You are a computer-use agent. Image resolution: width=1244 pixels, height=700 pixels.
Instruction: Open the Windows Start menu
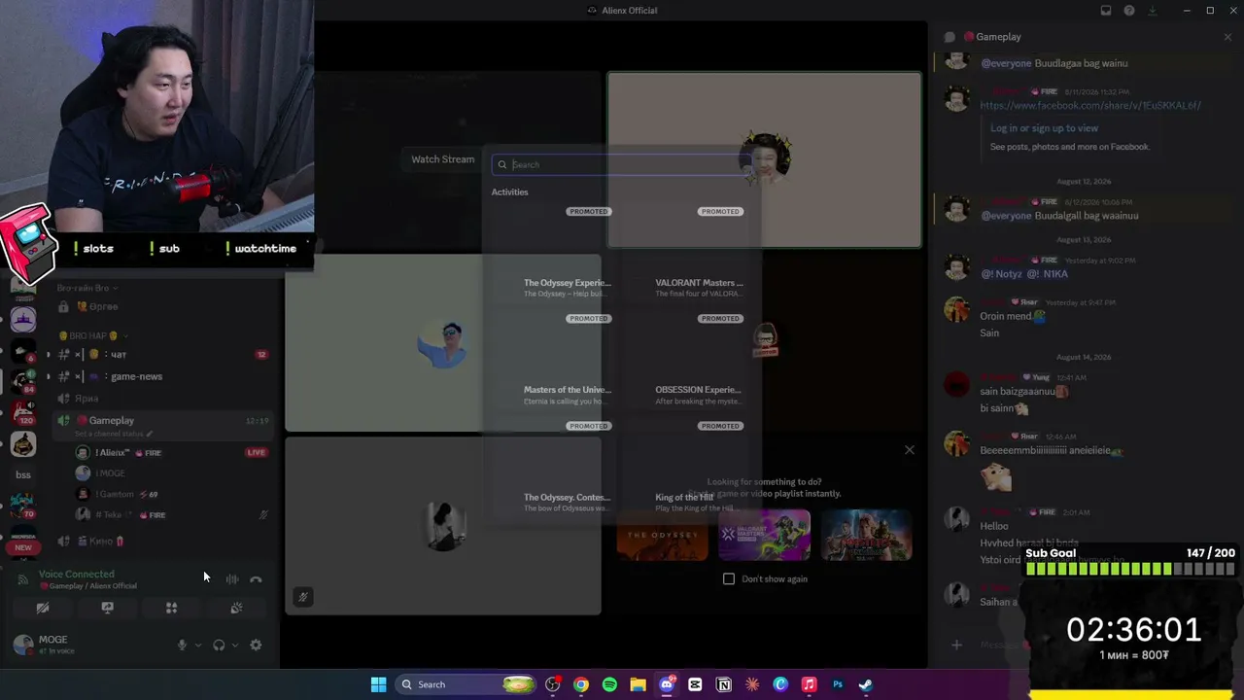pos(379,684)
